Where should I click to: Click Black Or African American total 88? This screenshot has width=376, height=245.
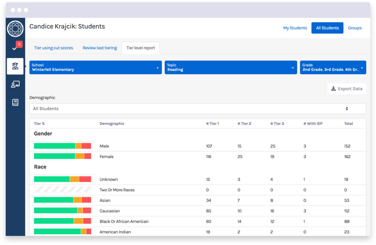pos(347,221)
